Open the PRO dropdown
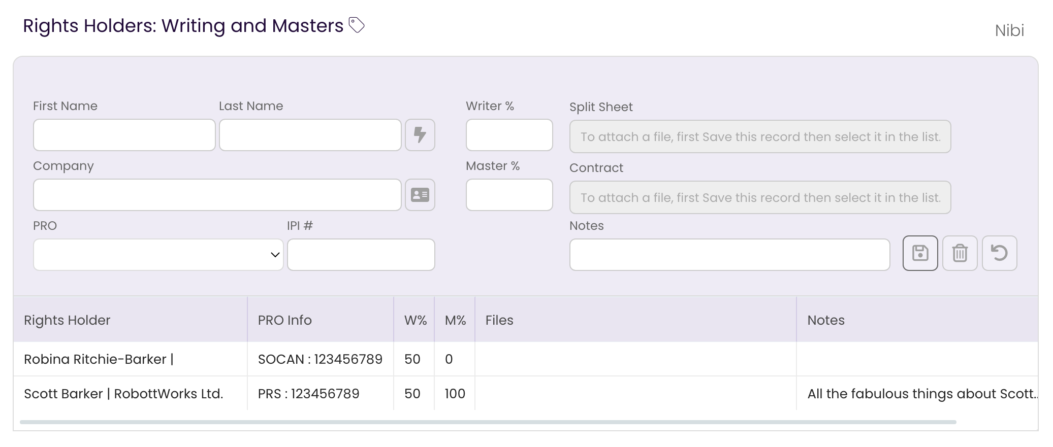Image resolution: width=1053 pixels, height=447 pixels. (158, 255)
